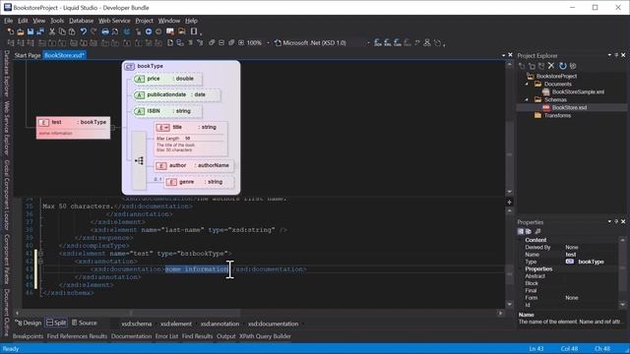The image size is (630, 354).
Task: Open the Database menu
Action: click(81, 21)
